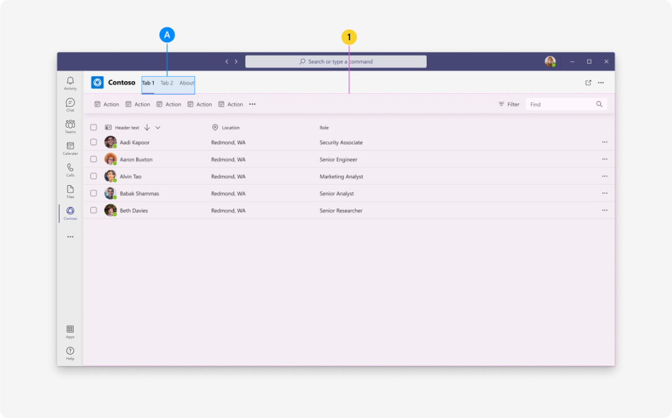Open Chat from the left rail
This screenshot has height=418, width=672.
point(70,105)
